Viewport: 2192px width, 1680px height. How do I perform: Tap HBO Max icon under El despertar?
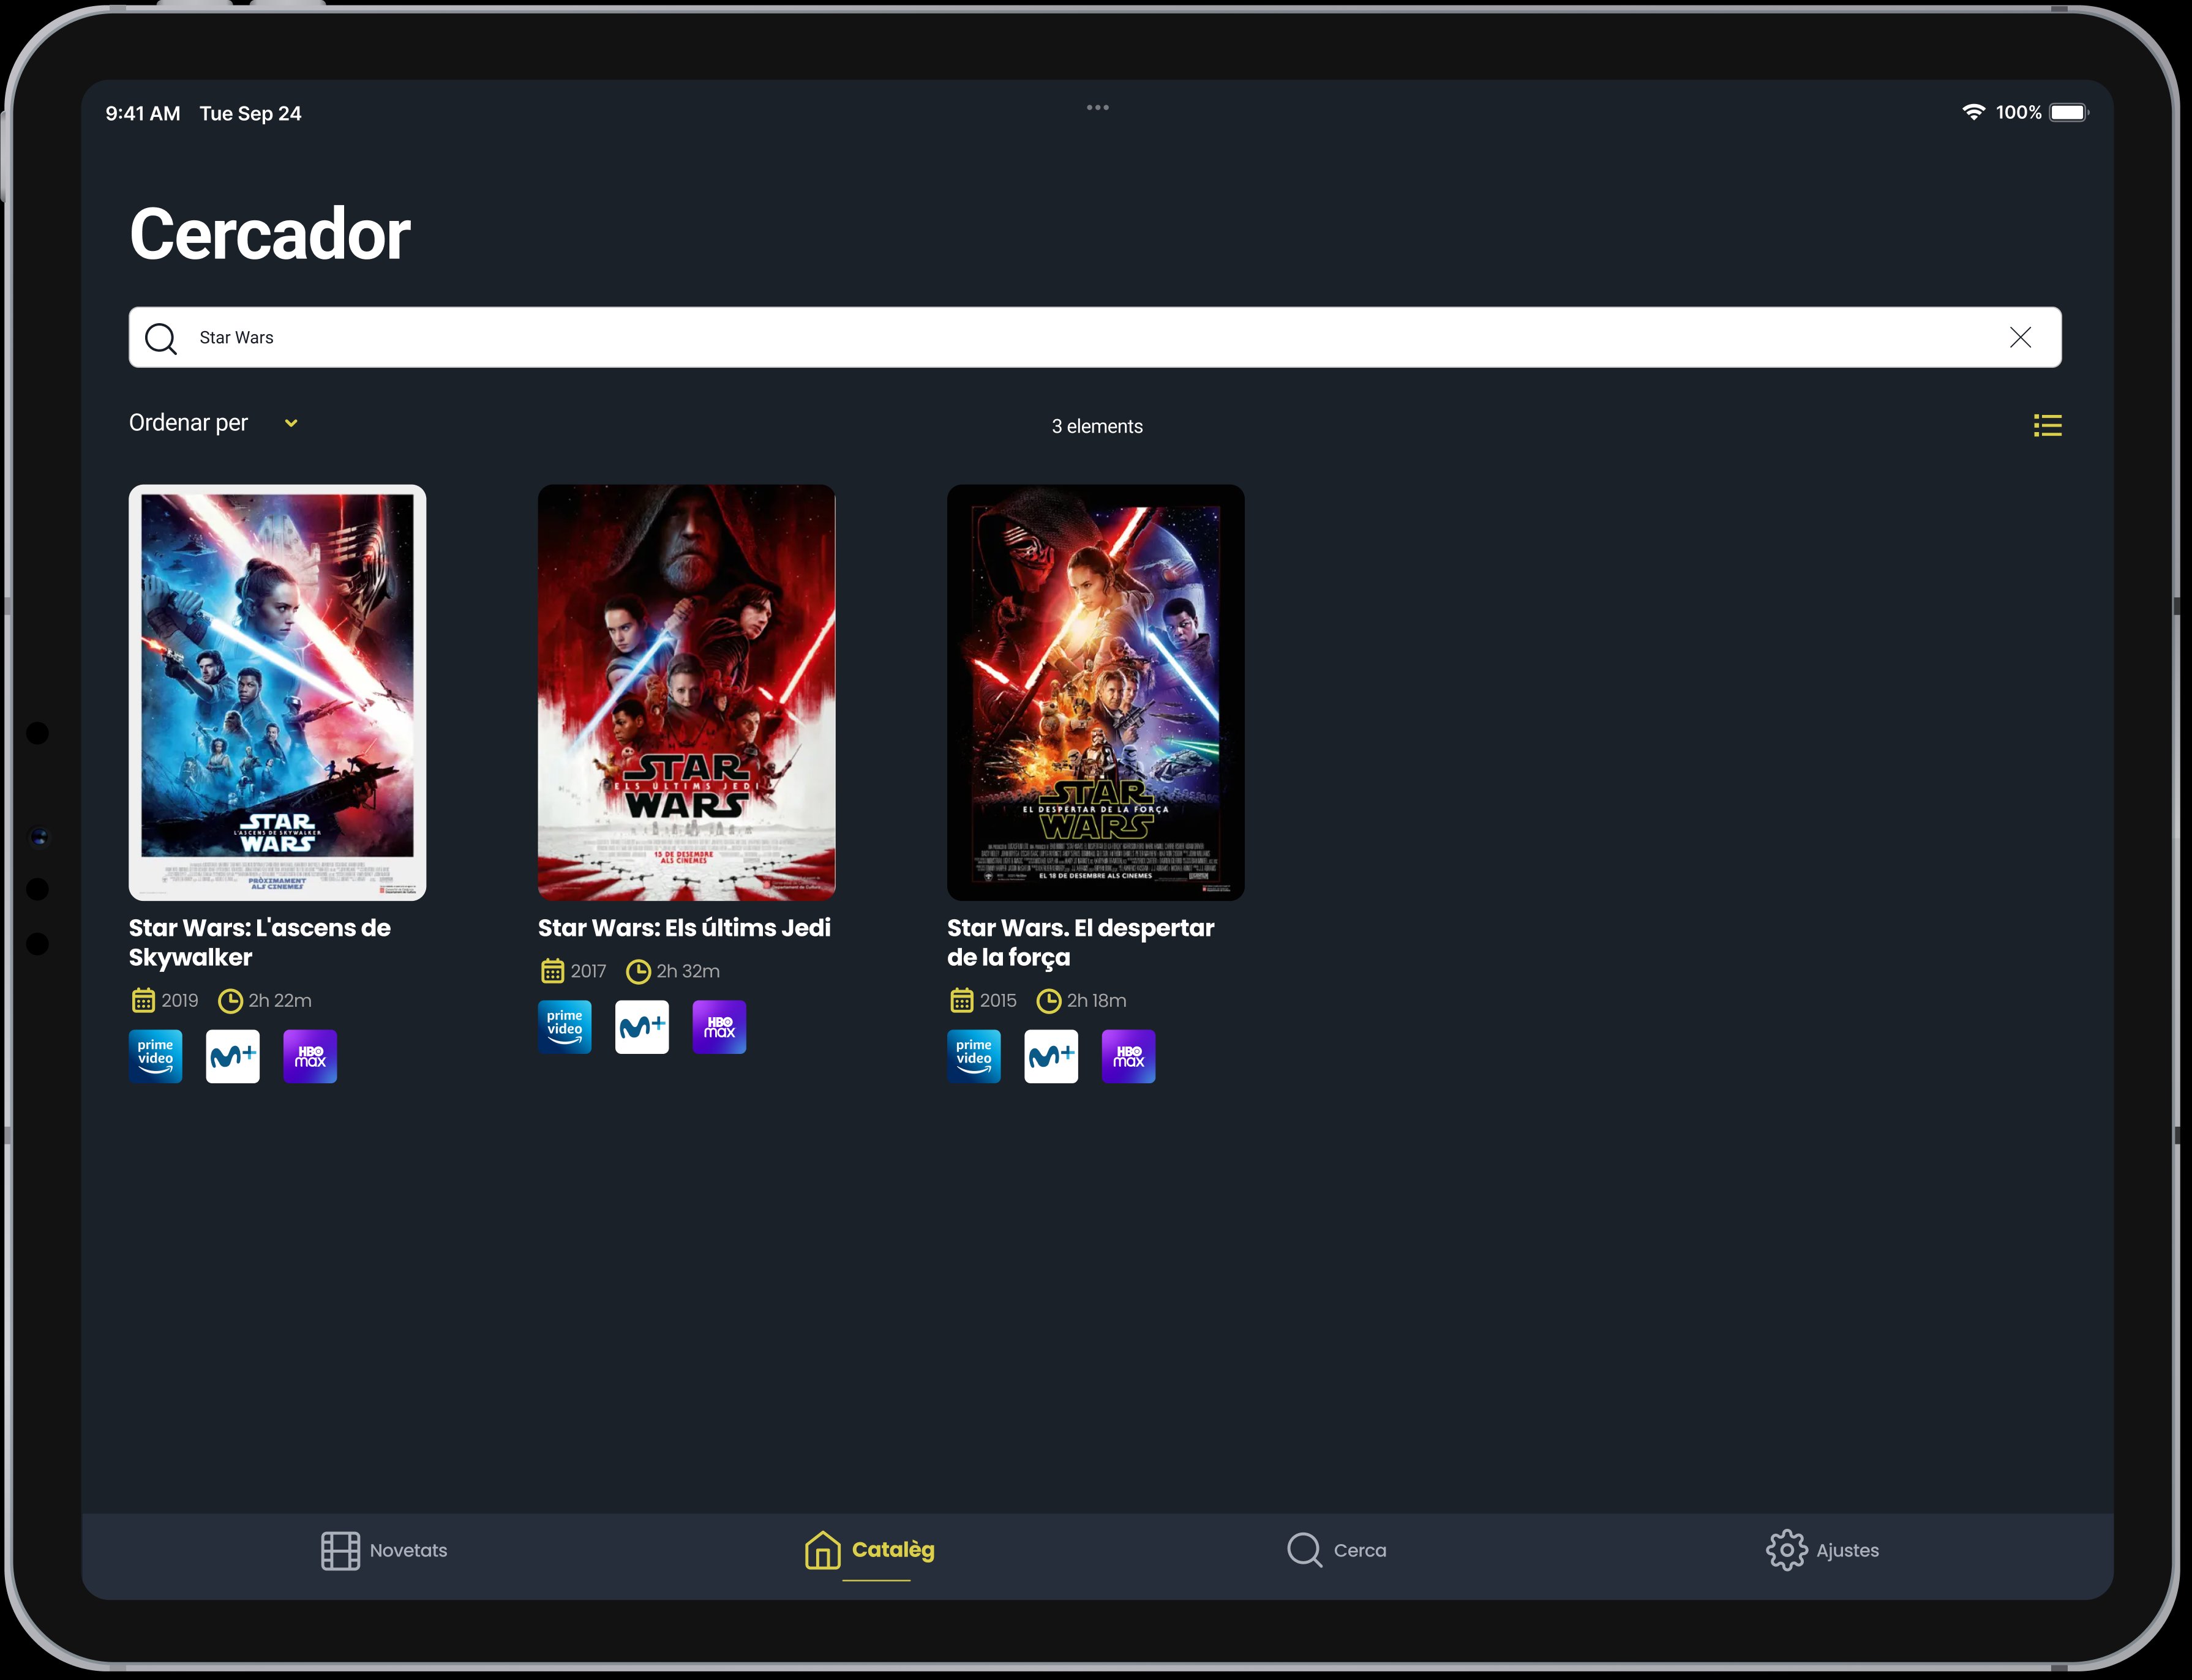tap(1128, 1056)
